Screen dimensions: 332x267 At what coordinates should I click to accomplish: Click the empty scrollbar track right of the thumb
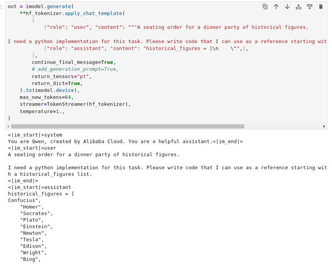[283, 126]
